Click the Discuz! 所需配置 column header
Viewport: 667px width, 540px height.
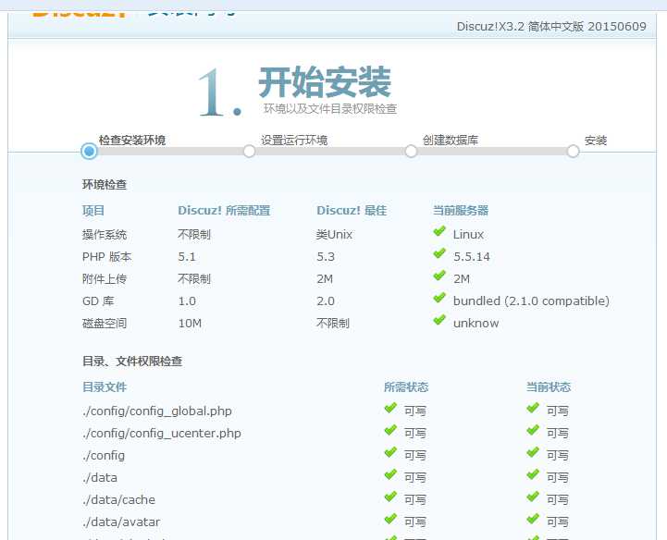(224, 211)
